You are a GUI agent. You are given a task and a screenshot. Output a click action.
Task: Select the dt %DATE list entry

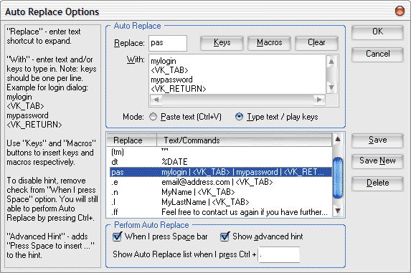(x=221, y=162)
